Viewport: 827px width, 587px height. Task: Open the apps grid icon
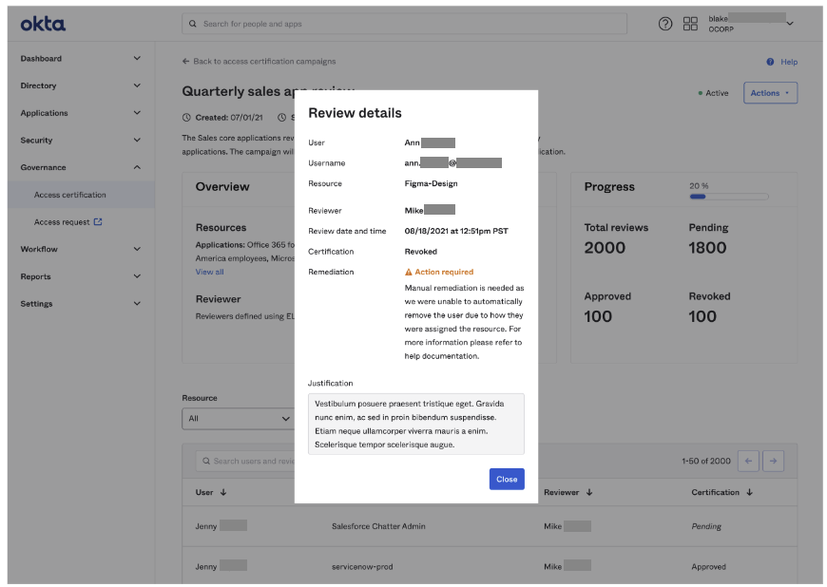coord(690,24)
